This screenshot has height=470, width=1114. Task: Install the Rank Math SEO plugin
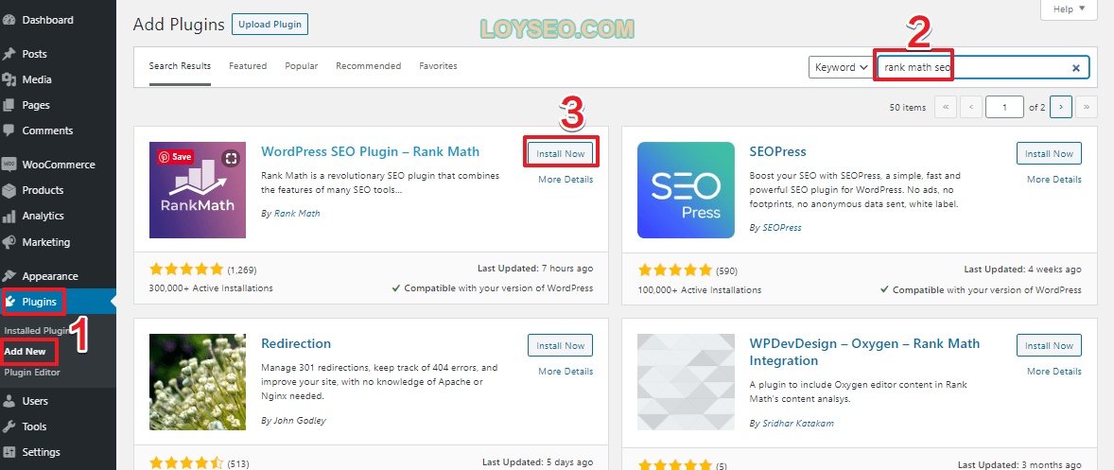click(560, 153)
